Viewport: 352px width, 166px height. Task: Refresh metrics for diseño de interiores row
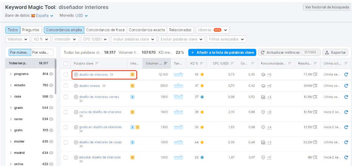click(346, 74)
